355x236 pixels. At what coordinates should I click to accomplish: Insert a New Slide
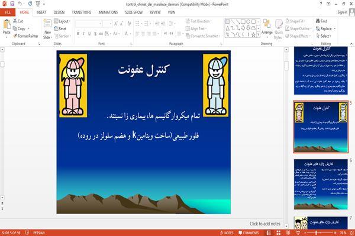point(47,29)
